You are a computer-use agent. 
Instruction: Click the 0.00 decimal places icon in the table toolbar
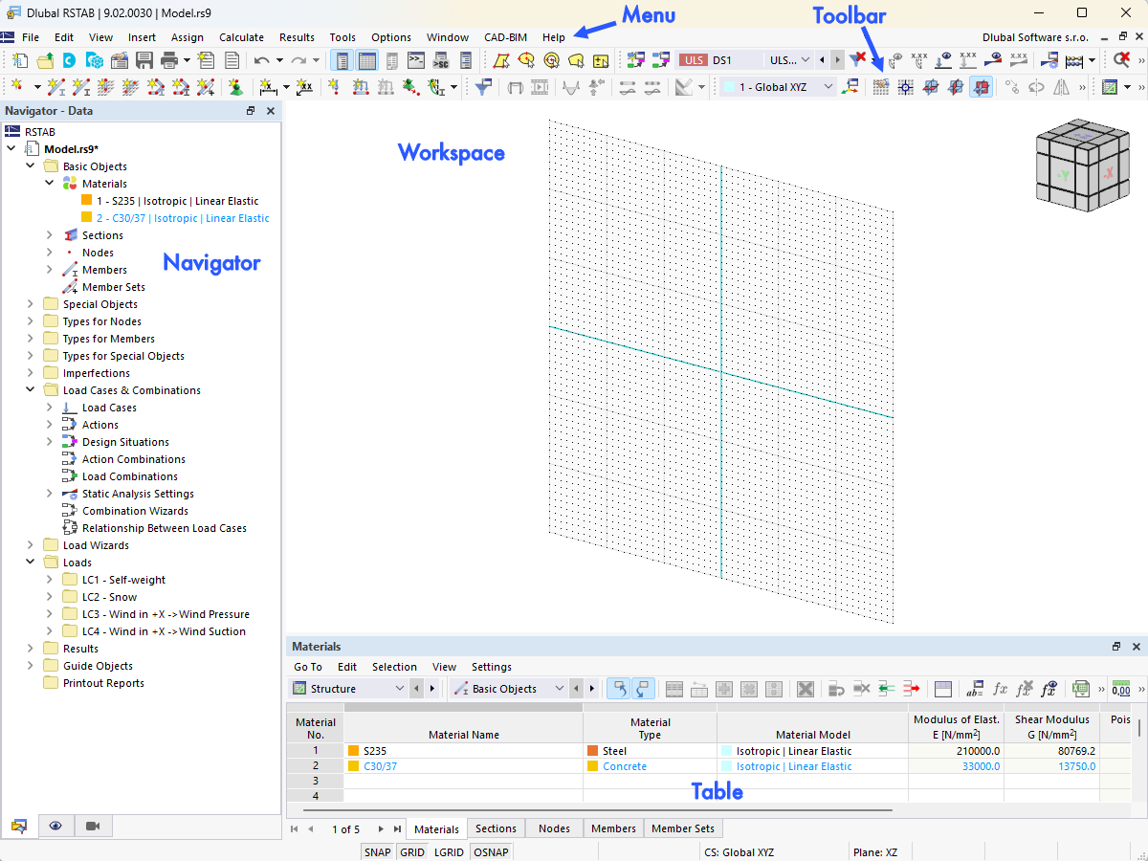(x=1121, y=689)
